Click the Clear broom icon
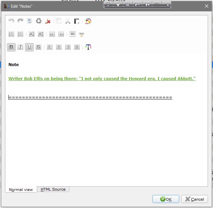This screenshot has height=208, width=213. [48, 21]
